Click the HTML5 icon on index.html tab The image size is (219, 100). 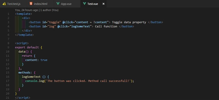coord(31,4)
